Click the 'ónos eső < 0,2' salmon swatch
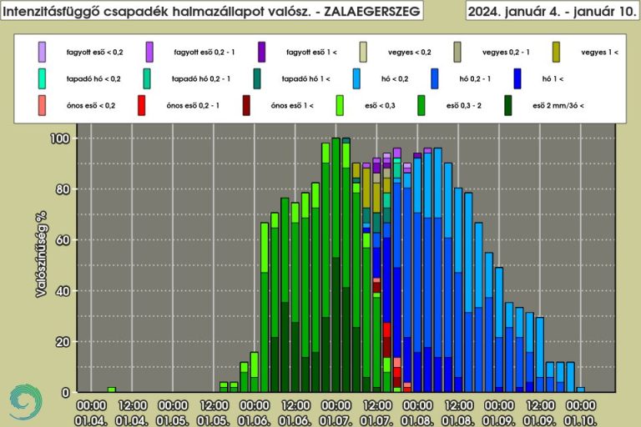Viewport: 641px width, 427px height. click(43, 105)
